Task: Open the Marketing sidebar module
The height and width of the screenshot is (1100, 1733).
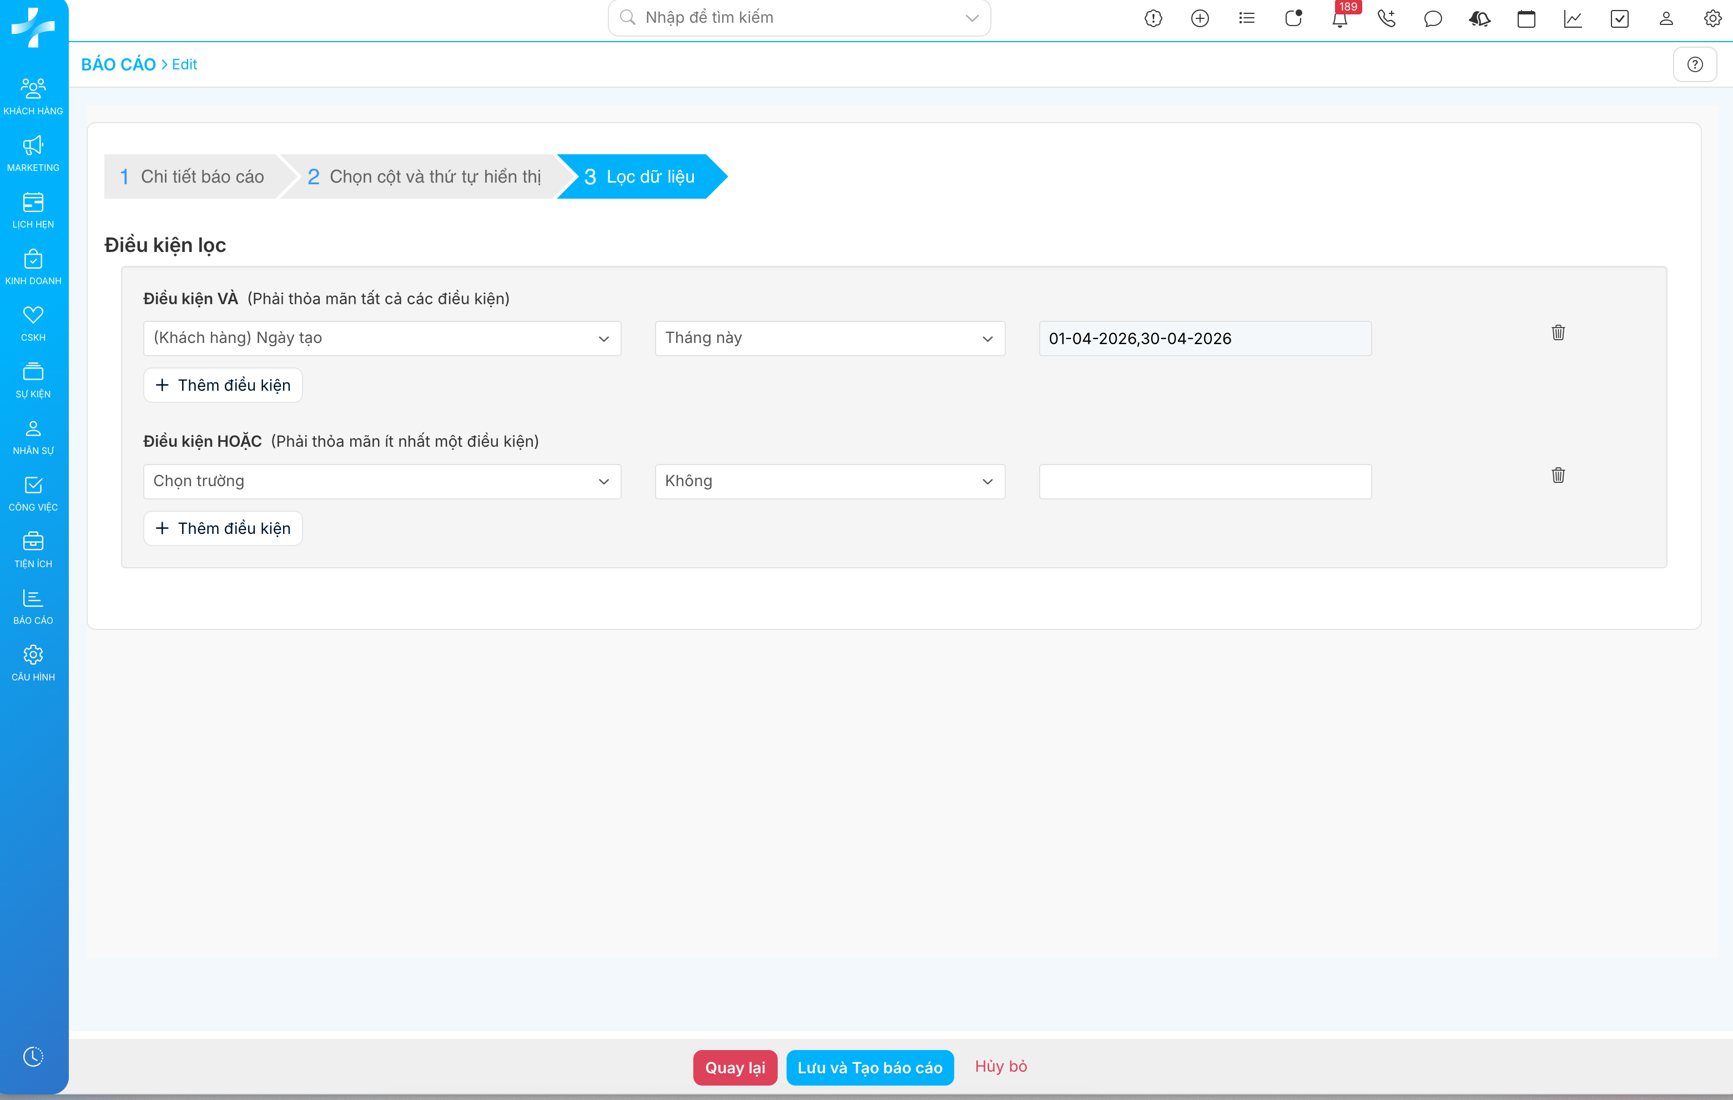Action: (x=33, y=153)
